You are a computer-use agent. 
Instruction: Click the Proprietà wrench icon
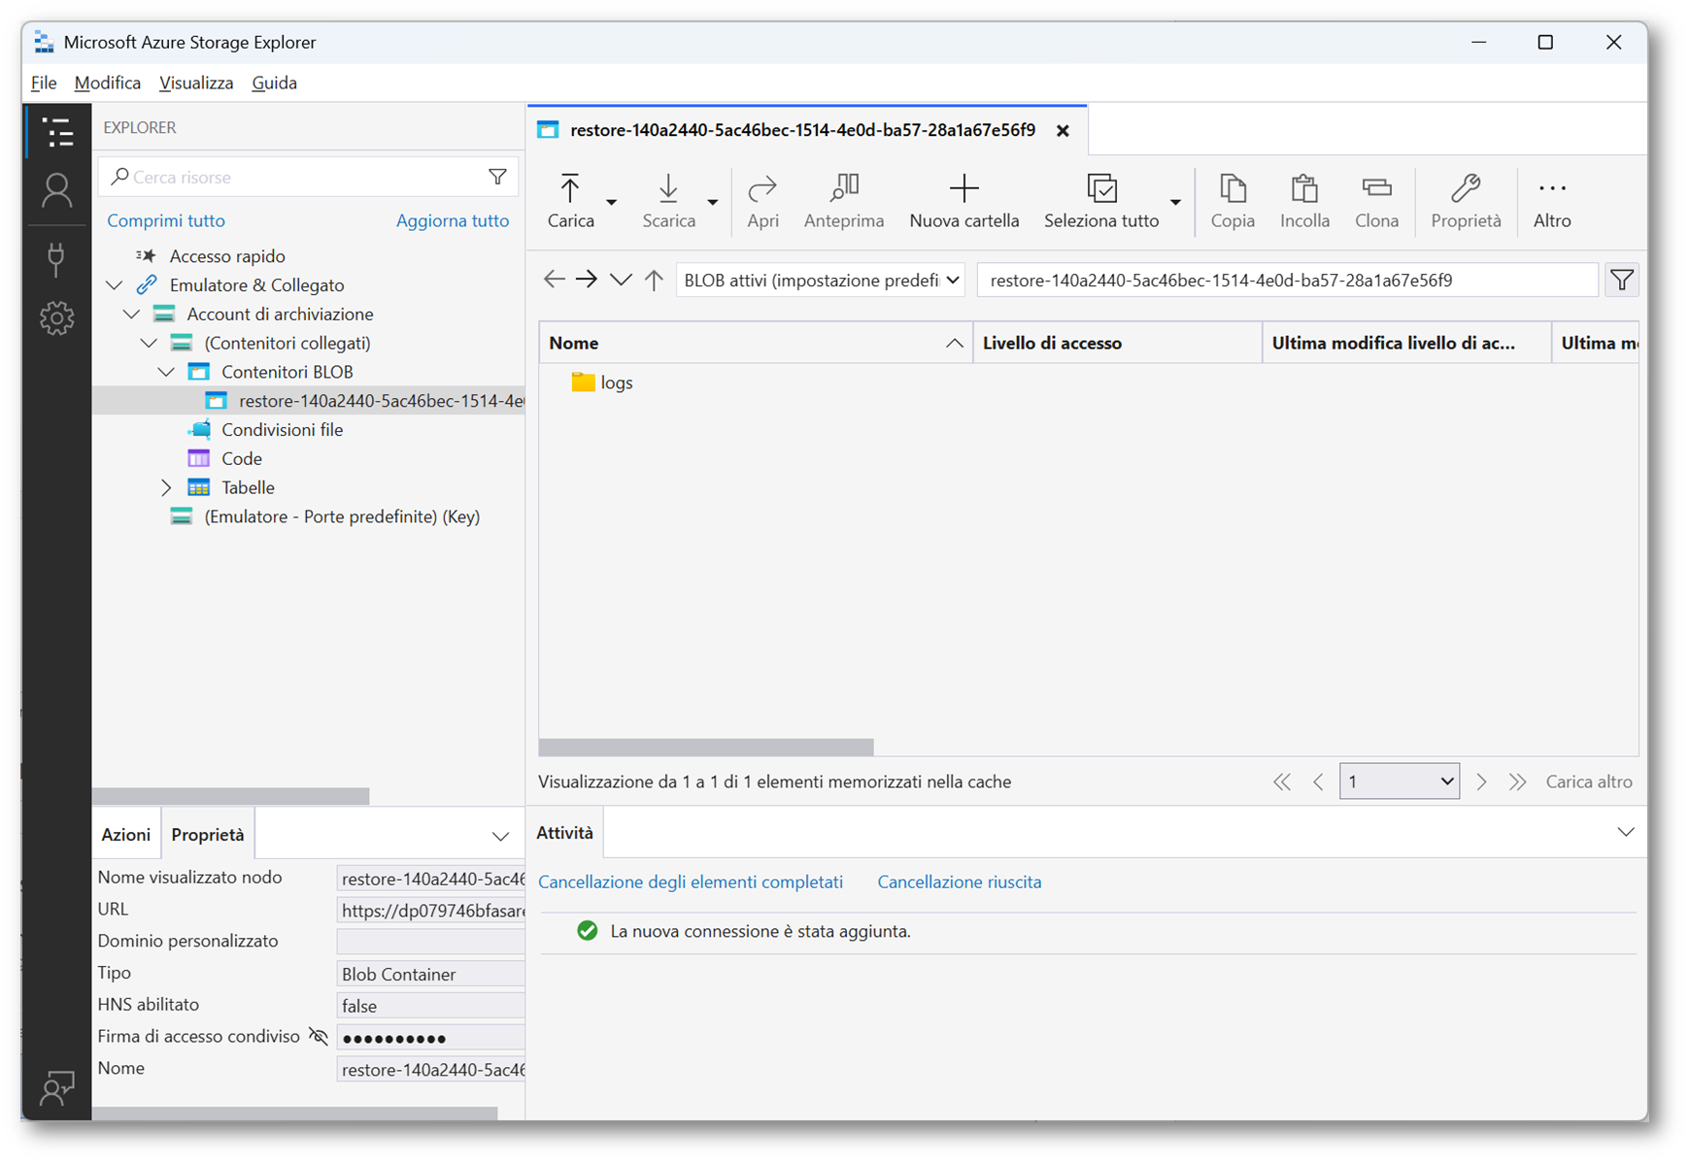click(1465, 188)
